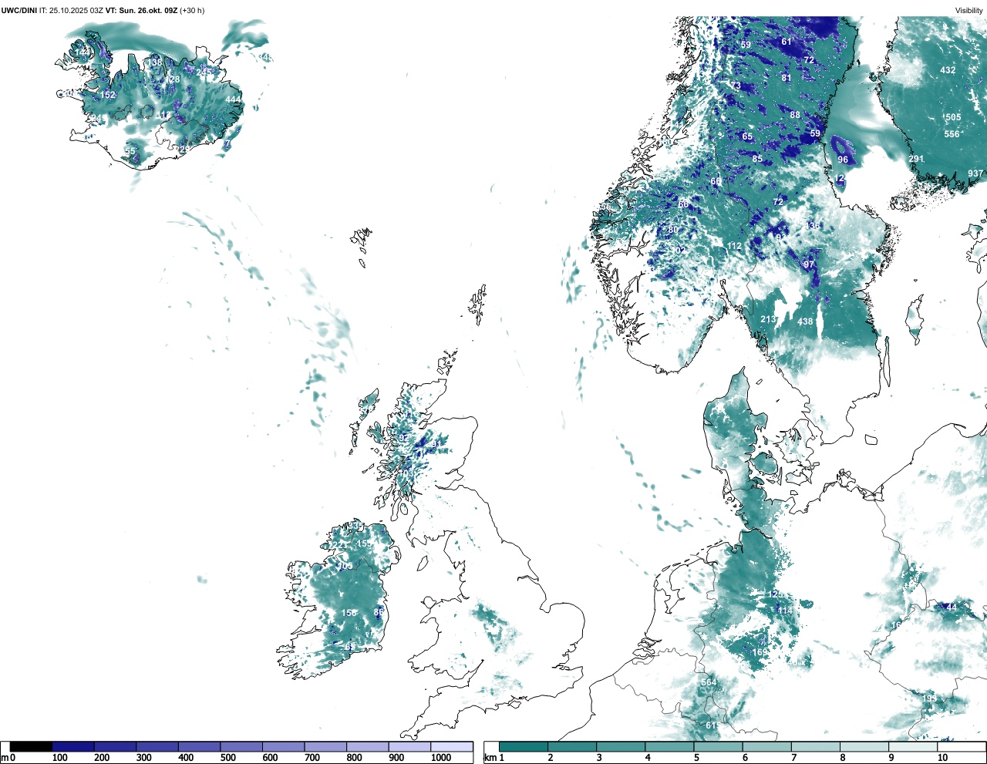Click the '937' value on the map

tap(975, 173)
